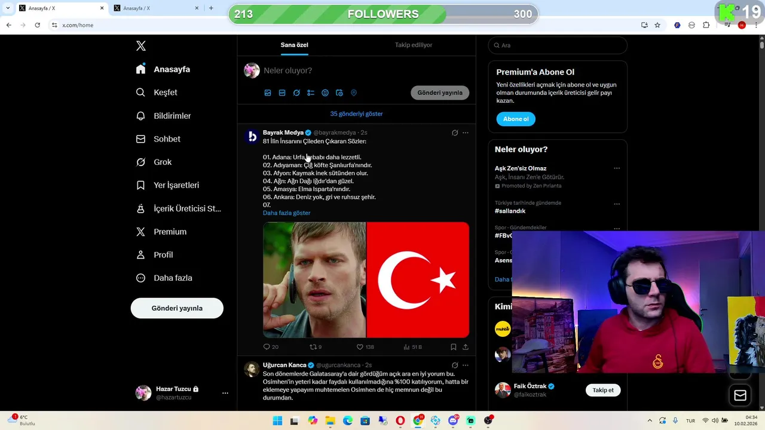The image size is (765, 430).
Task: Reply to Bayrak Medya post with 20 replies
Action: pos(271,347)
